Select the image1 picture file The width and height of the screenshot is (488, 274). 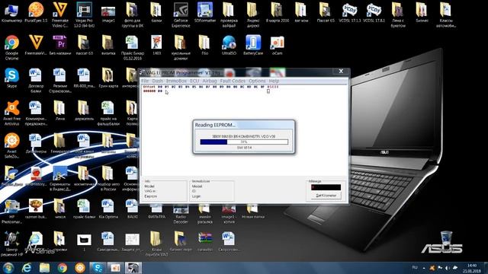pos(108,14)
